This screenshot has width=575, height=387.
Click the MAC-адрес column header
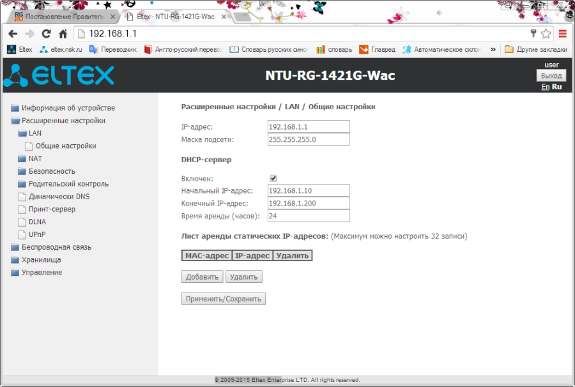pos(207,255)
